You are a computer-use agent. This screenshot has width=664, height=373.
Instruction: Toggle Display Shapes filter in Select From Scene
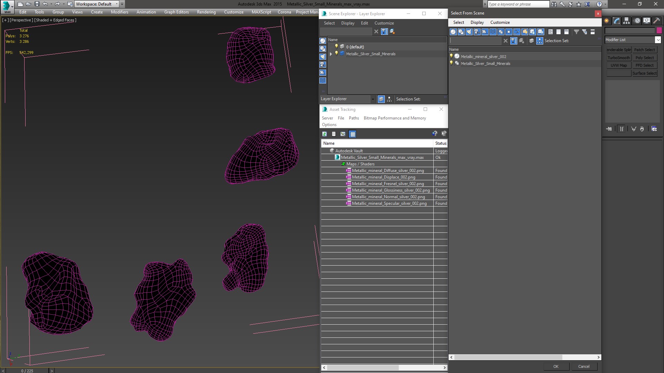click(x=461, y=32)
